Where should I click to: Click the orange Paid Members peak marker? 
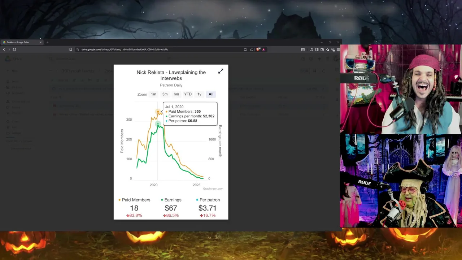[x=158, y=112]
